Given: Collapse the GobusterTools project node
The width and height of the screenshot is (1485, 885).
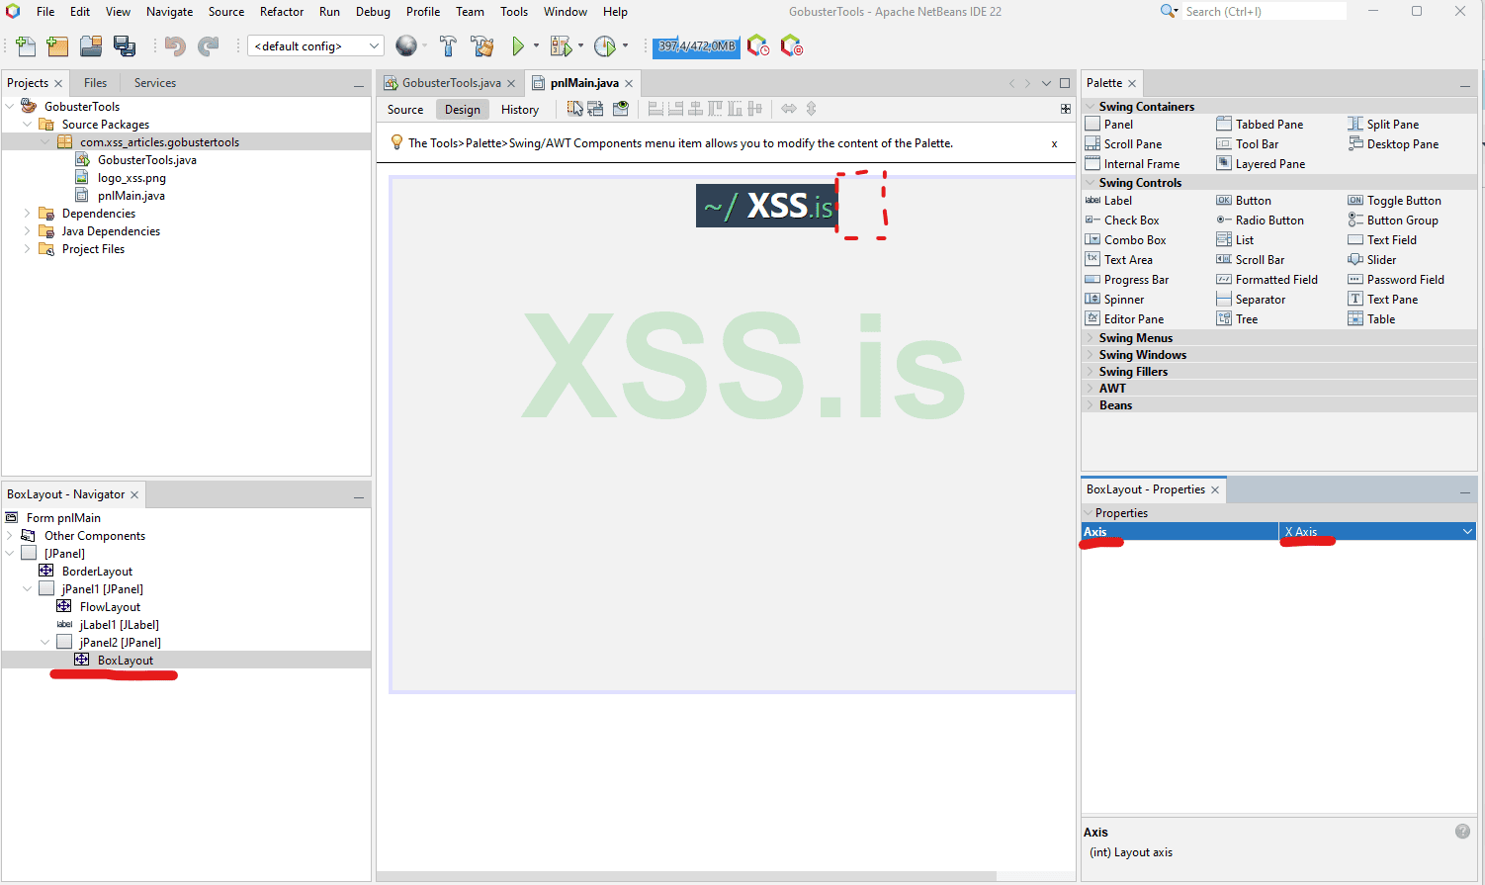Looking at the screenshot, I should [x=10, y=107].
